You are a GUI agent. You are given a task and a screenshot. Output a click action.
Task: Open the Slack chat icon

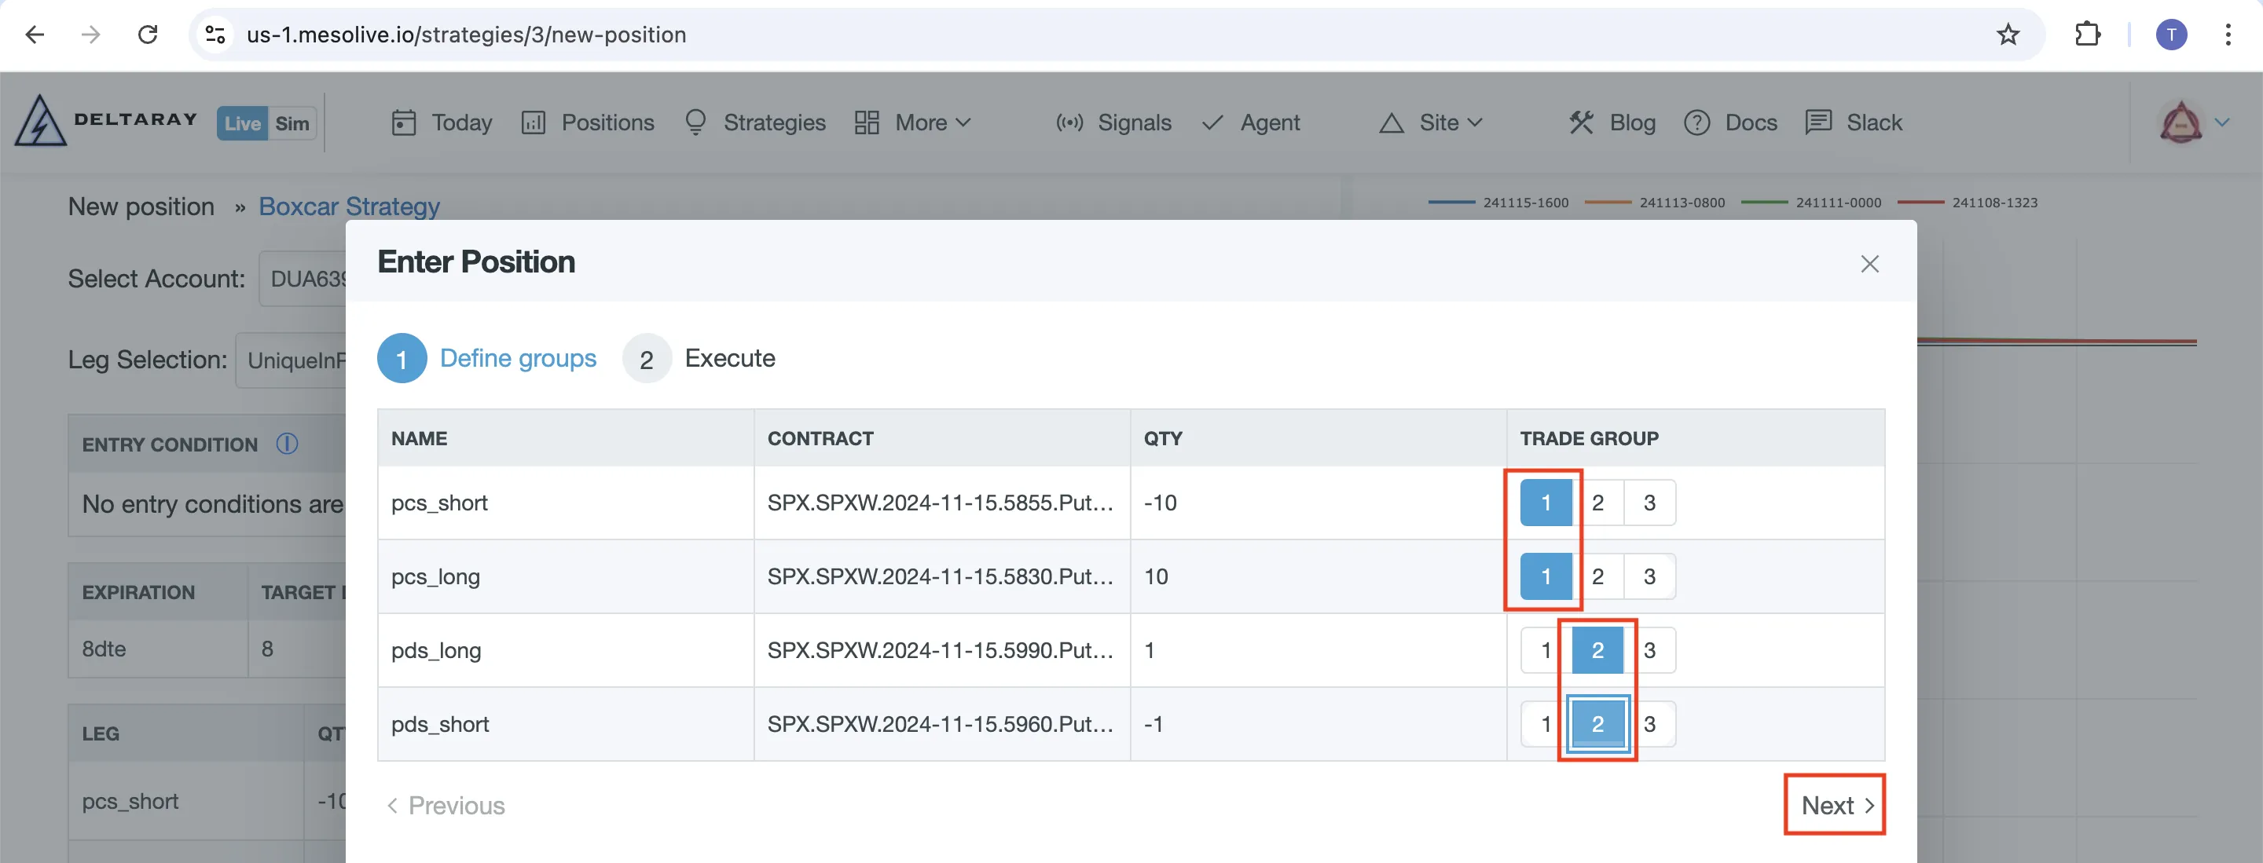[1817, 122]
